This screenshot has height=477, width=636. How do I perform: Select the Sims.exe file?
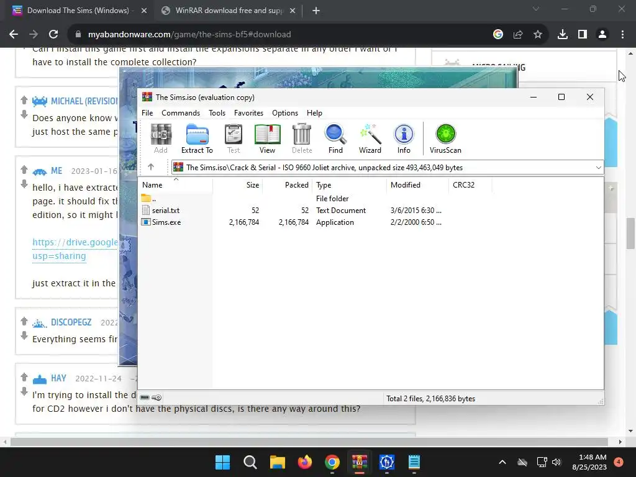[166, 222]
